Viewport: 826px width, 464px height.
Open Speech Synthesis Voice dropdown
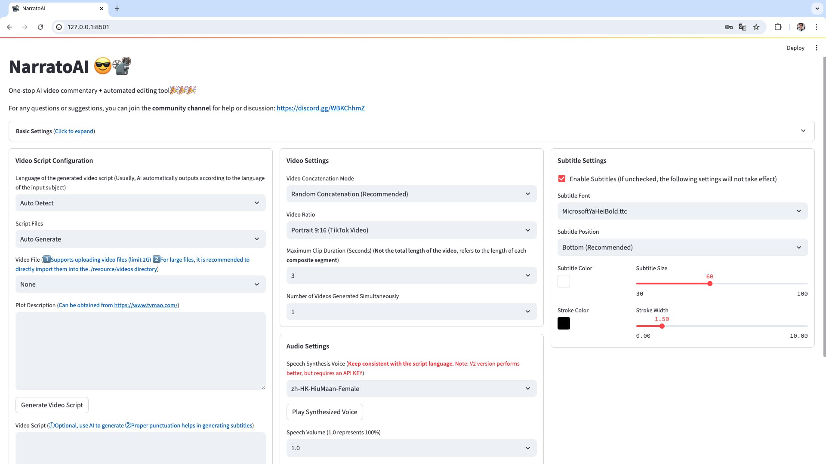pos(411,389)
